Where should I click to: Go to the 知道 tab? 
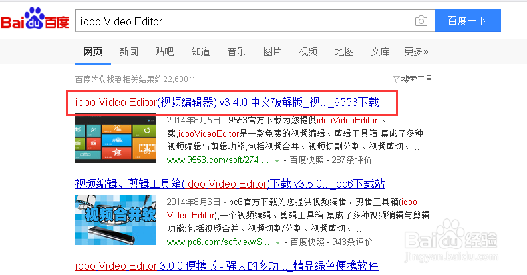[x=200, y=51]
